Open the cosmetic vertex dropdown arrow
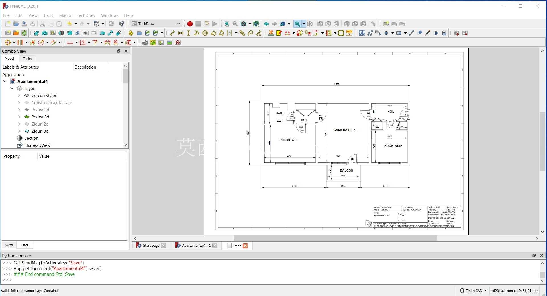 392,33
